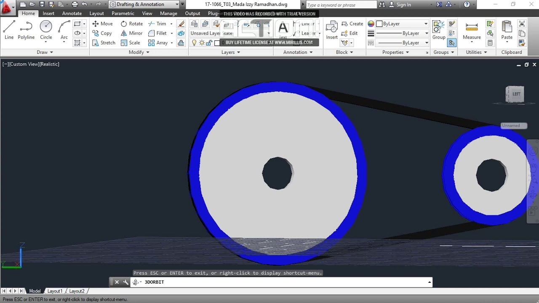The image size is (539, 303).
Task: Click the Undo arrow in quick access toolbar
Action: coord(84,4)
